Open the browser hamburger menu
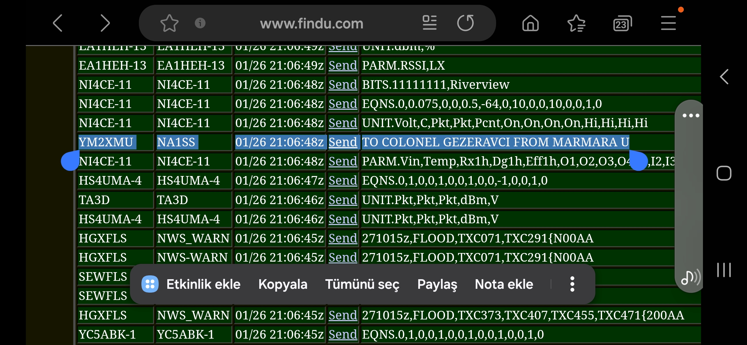The image size is (747, 345). (x=668, y=23)
